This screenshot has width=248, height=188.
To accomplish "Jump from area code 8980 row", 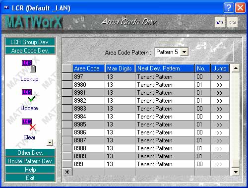I will (220, 85).
